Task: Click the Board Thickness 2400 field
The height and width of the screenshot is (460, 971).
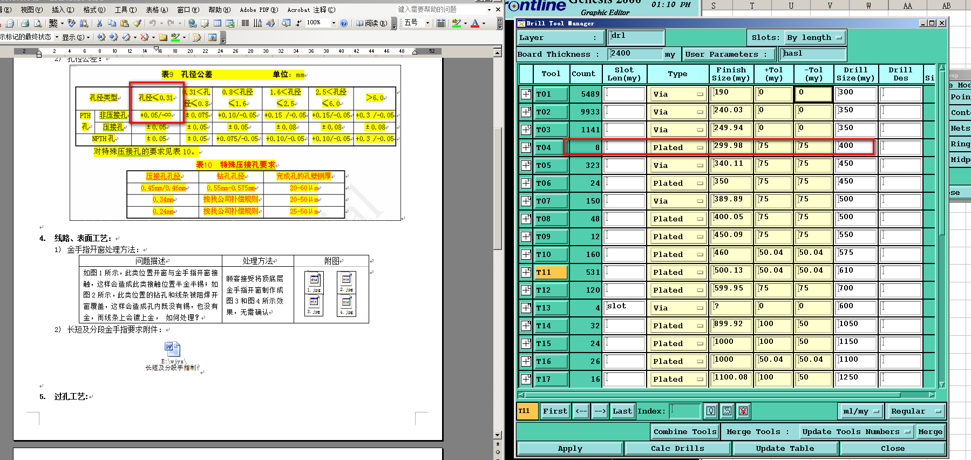Action: tap(635, 53)
